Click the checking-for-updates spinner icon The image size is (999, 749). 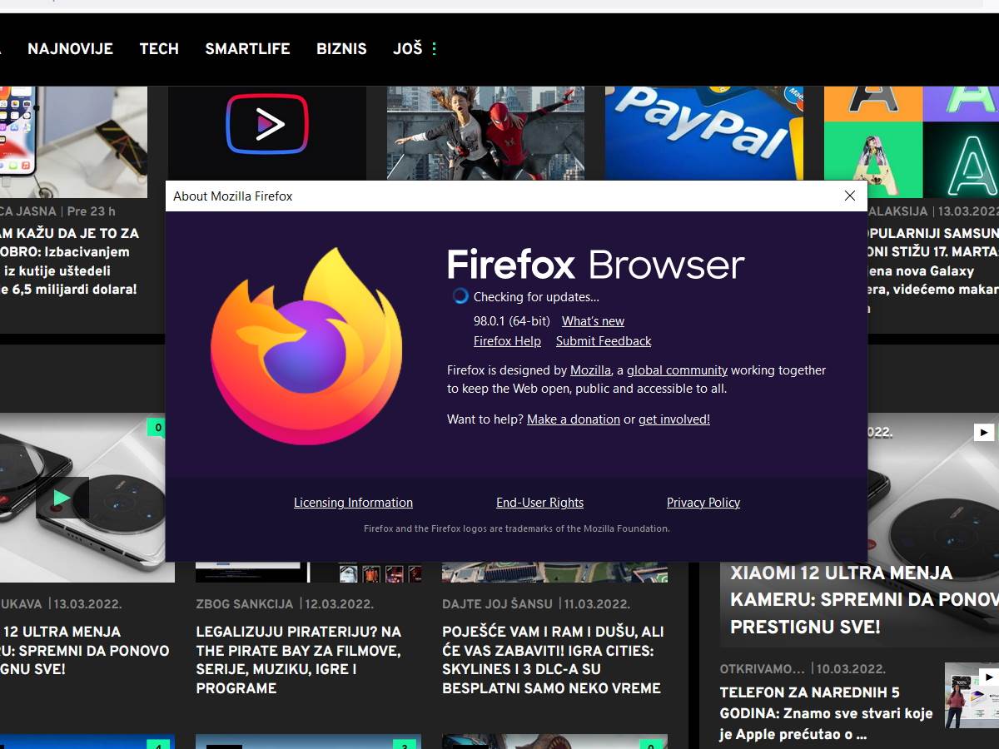tap(460, 295)
